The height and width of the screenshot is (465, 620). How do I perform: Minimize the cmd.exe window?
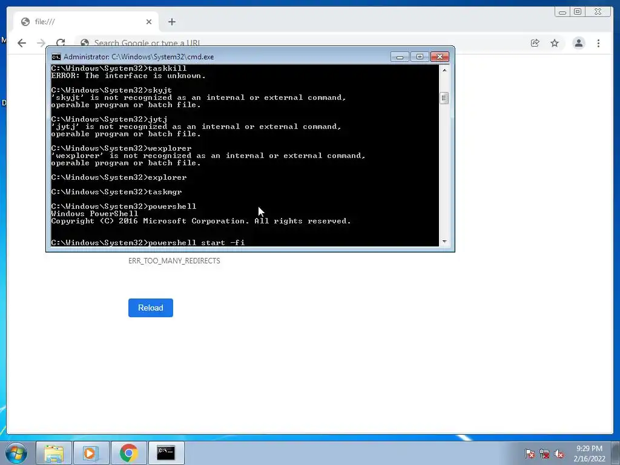(x=400, y=57)
